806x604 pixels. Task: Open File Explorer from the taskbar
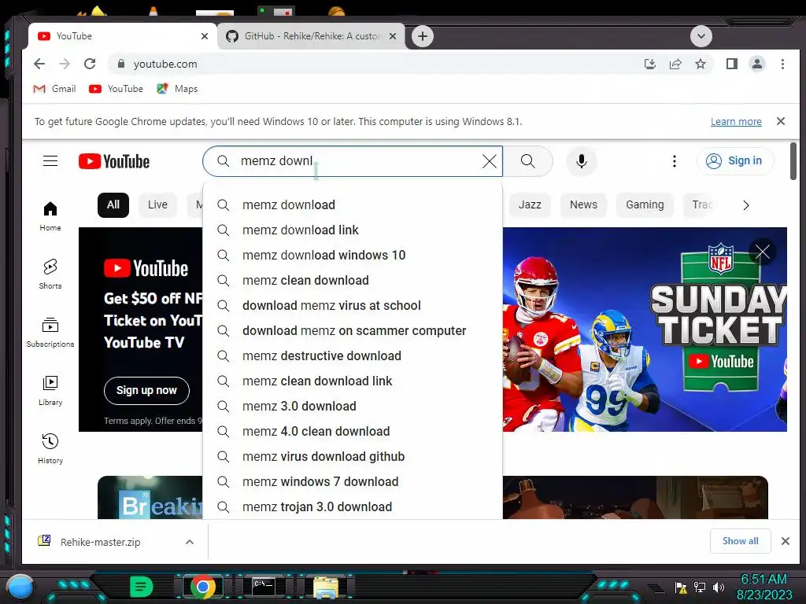coord(326,587)
